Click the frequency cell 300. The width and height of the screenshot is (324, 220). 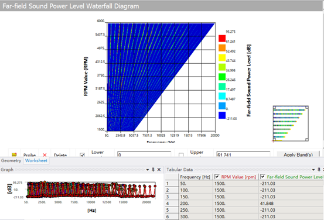(196, 216)
